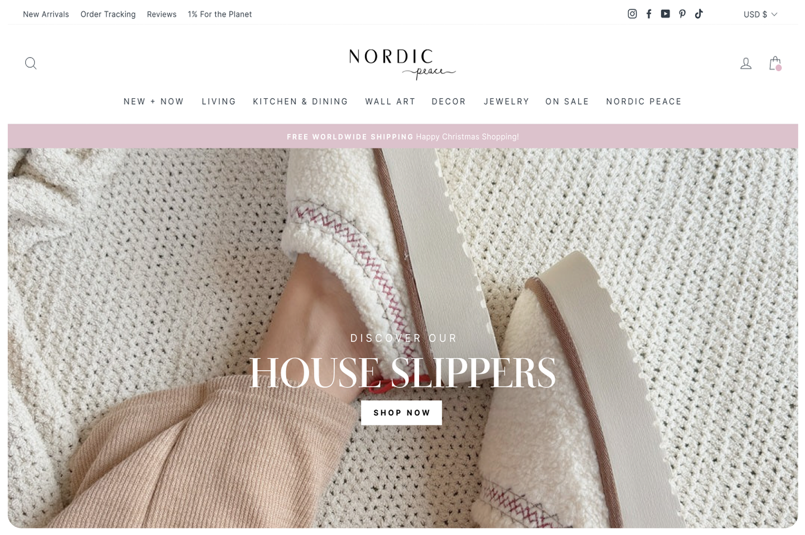
Task: Open the Order Tracking link
Action: [x=108, y=14]
